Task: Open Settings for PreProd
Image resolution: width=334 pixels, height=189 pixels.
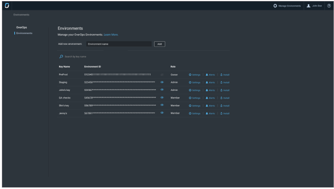Action: pyautogui.click(x=195, y=75)
